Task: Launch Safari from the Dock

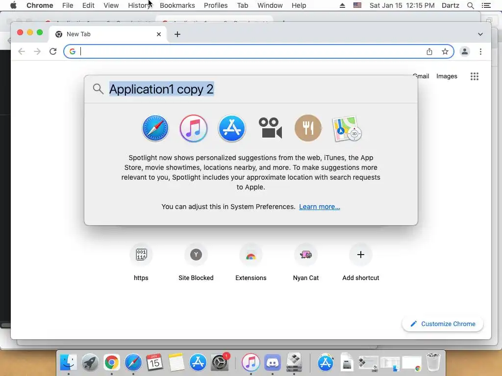Action: 133,363
